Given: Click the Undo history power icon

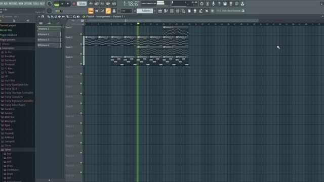Looking at the screenshot, I should tap(201, 4).
